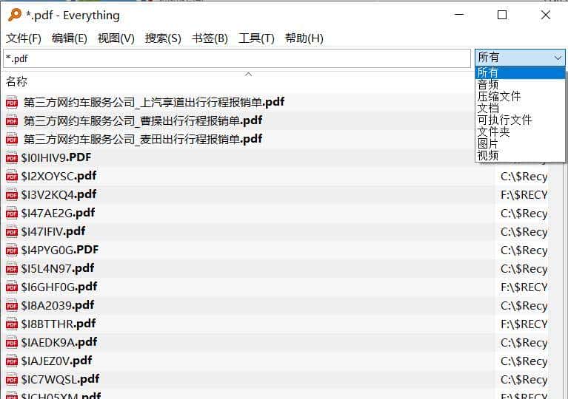
Task: Select file 第三方网约车服务公司_曹操出行行程报销单.pdf
Action: click(x=143, y=120)
